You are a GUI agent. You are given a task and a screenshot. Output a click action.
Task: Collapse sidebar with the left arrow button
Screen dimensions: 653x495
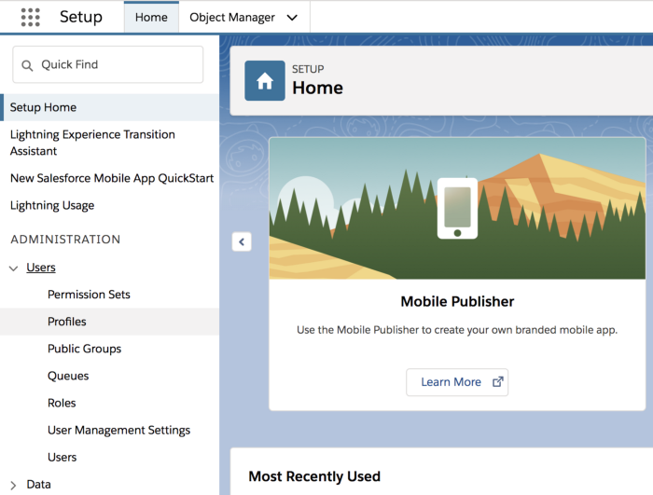pyautogui.click(x=242, y=241)
